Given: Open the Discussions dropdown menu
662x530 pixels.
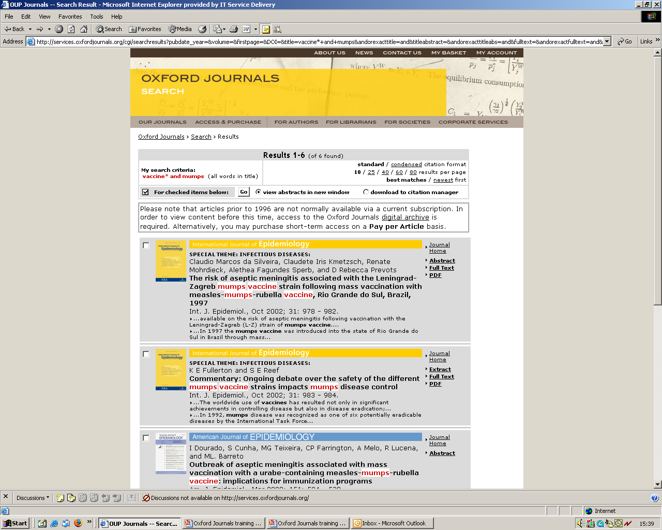Looking at the screenshot, I should coord(33,498).
